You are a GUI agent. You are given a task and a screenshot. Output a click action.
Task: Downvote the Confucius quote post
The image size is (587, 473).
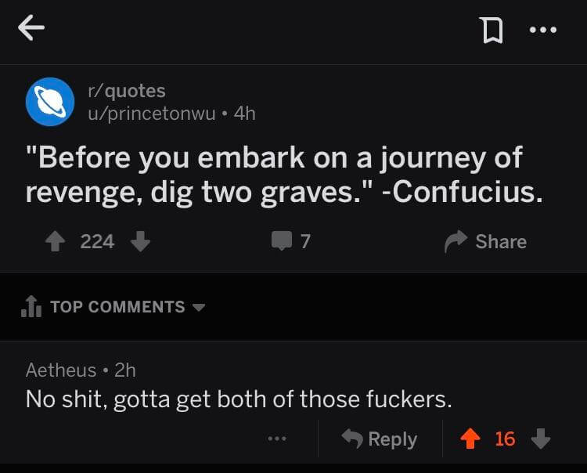click(140, 241)
